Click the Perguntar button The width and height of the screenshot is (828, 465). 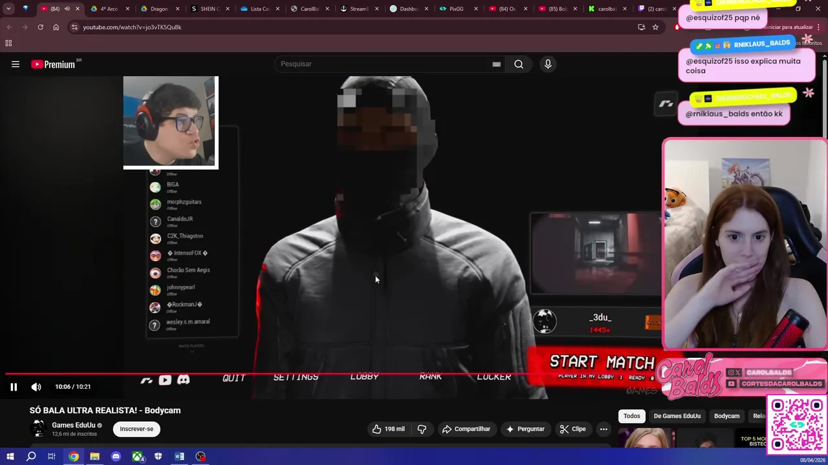[x=525, y=429]
